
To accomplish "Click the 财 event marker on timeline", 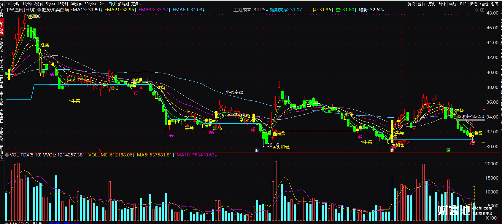I will point(257,150).
